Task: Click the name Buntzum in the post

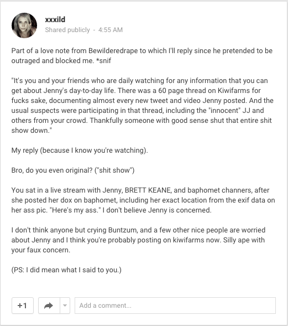Action: coord(123,230)
